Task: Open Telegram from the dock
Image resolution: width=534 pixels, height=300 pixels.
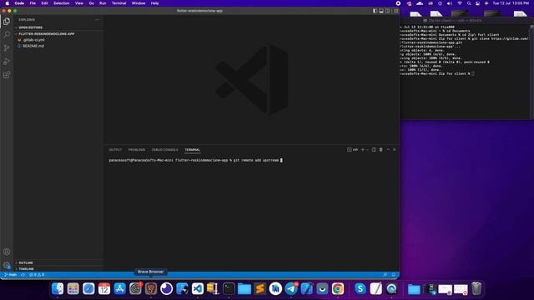Action: (x=291, y=289)
